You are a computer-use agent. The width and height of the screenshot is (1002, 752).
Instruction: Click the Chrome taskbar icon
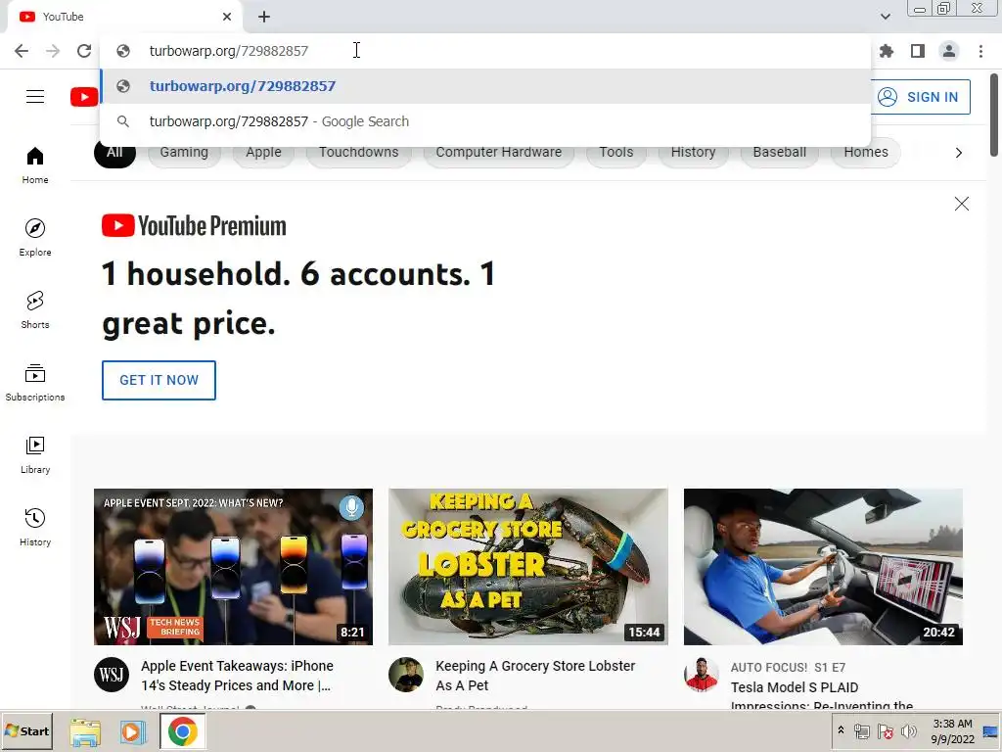183,732
